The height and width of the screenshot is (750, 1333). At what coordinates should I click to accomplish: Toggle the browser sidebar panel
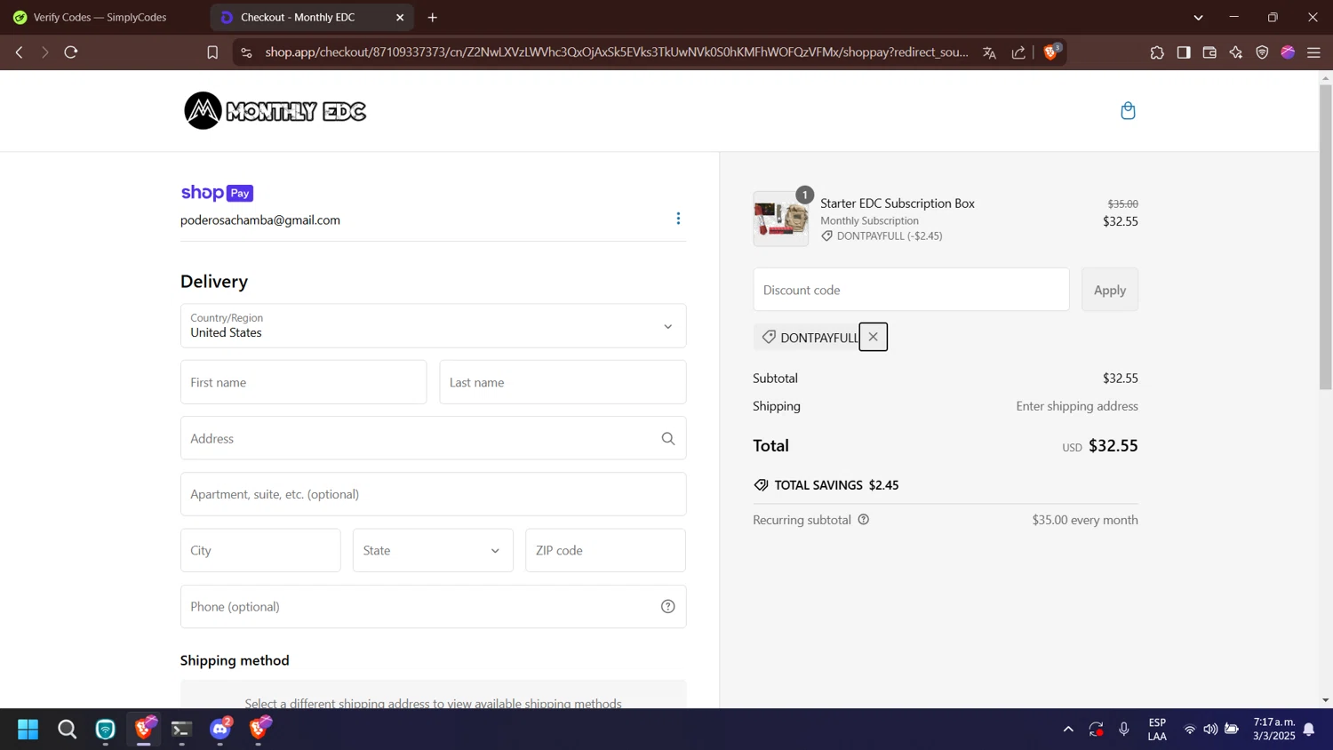(x=1184, y=52)
